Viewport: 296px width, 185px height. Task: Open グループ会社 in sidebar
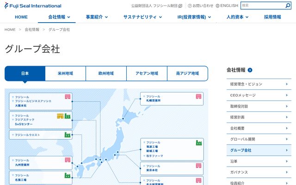(x=259, y=150)
